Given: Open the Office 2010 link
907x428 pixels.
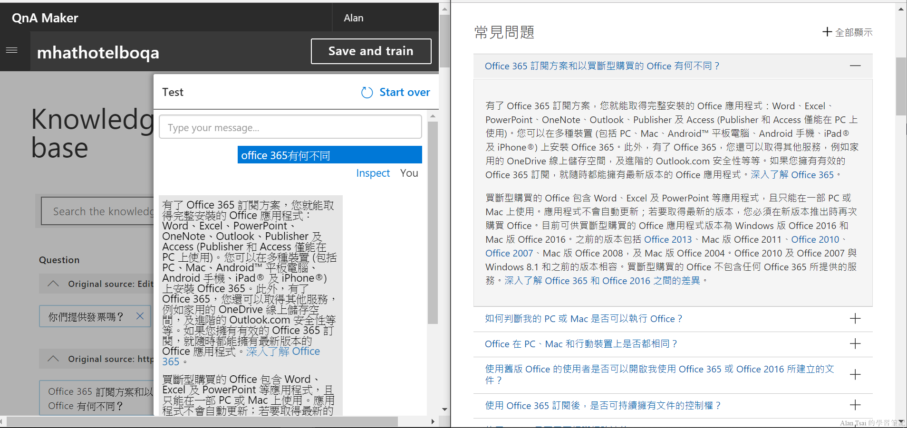Looking at the screenshot, I should pos(815,239).
